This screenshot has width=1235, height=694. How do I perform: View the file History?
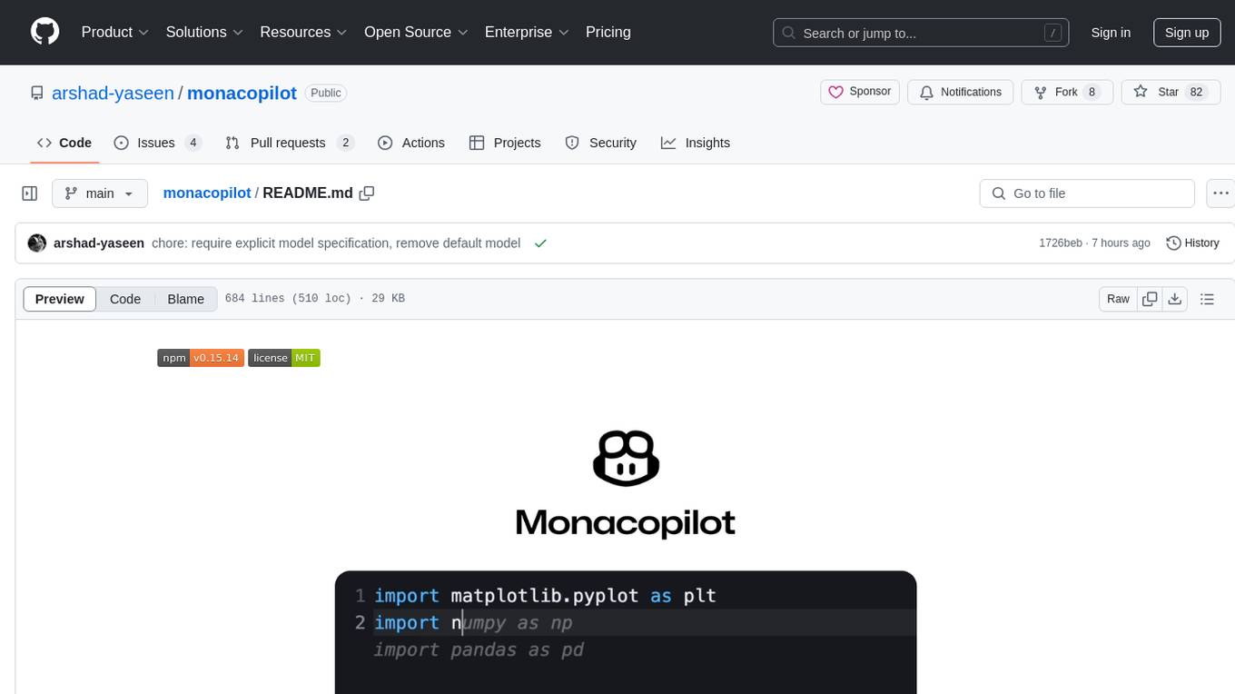(x=1192, y=243)
